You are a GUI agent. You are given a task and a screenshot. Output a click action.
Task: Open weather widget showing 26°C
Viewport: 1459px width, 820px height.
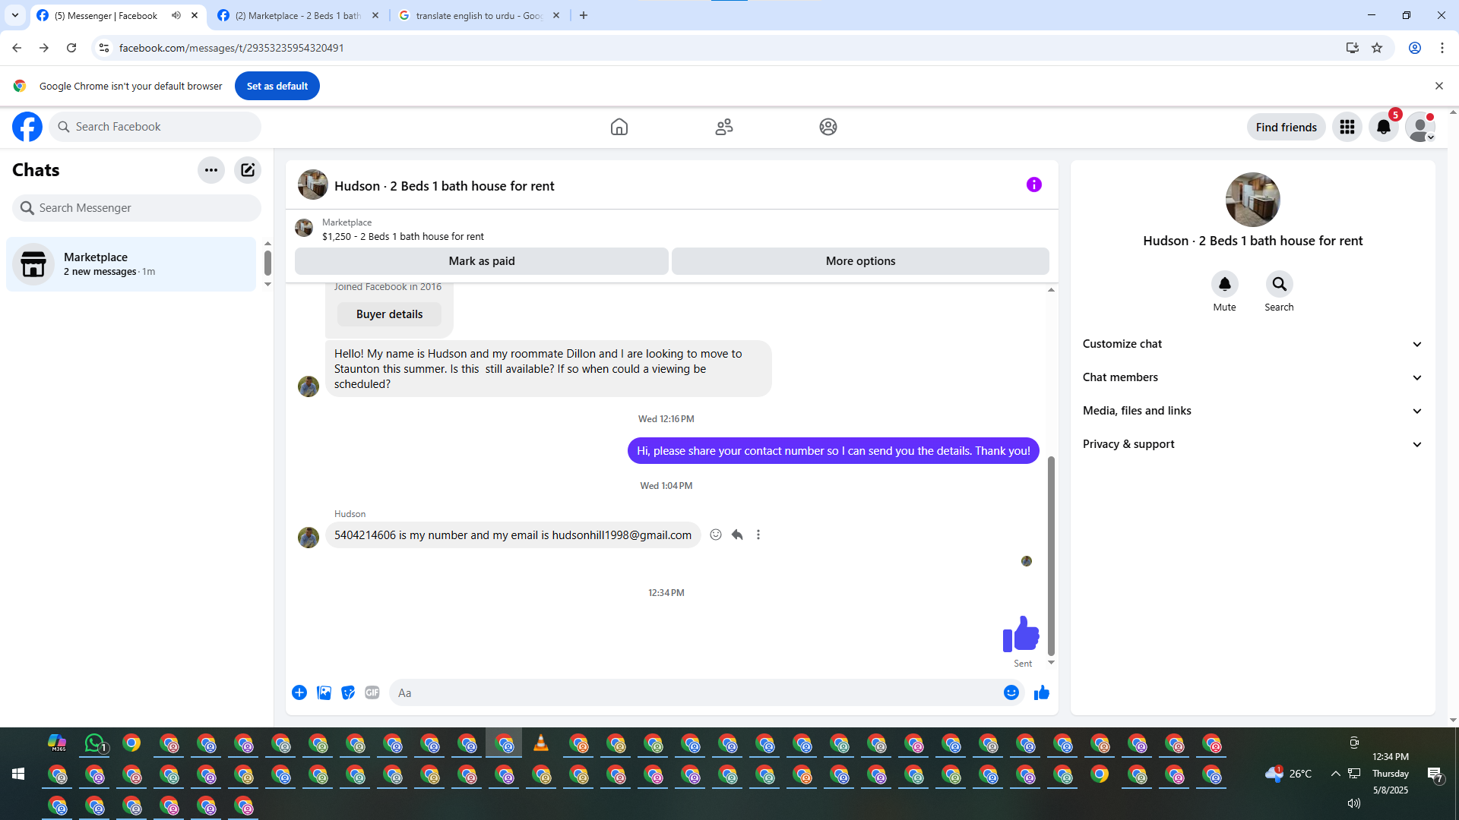pos(1289,774)
